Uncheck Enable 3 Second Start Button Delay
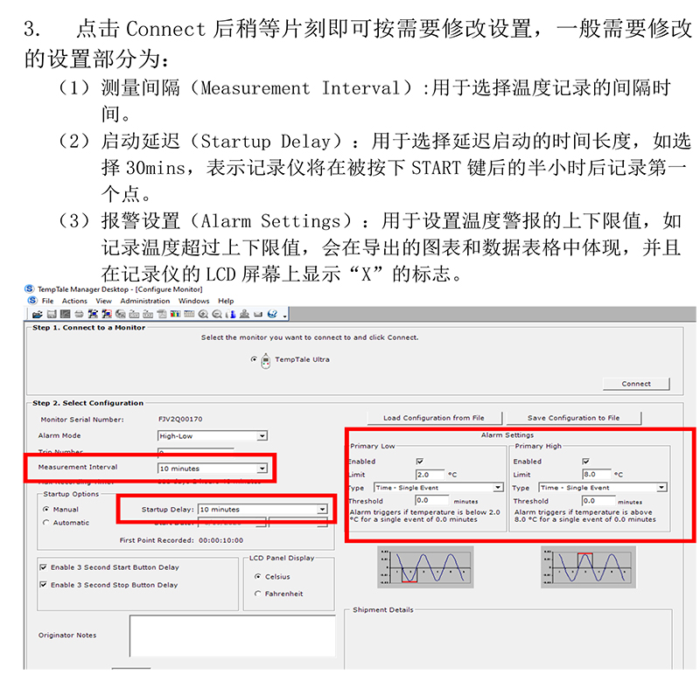This screenshot has height=681, width=700. [x=44, y=567]
